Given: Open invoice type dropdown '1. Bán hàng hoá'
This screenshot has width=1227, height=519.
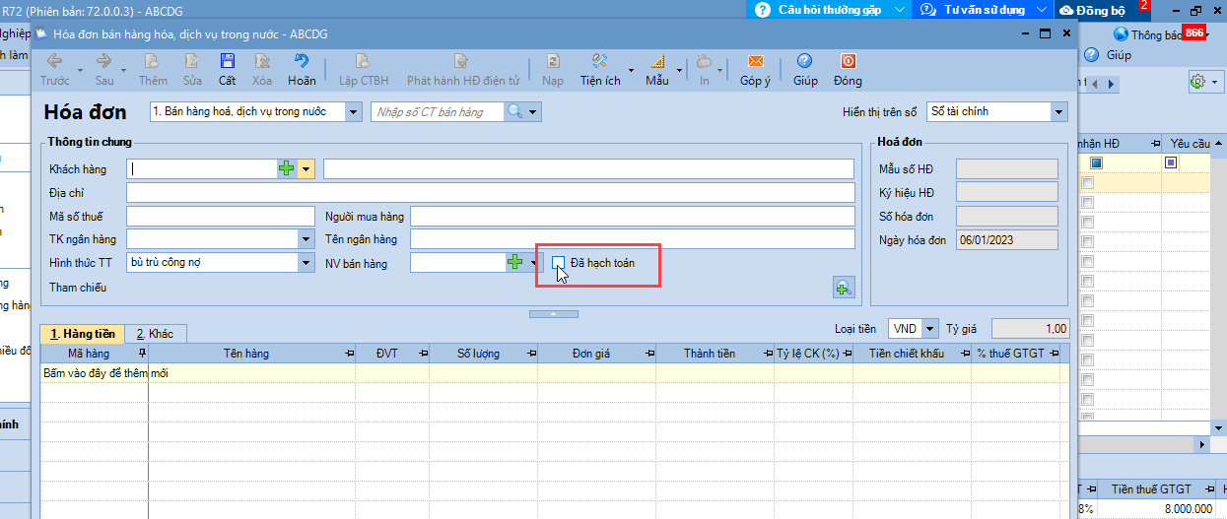Looking at the screenshot, I should pos(354,112).
